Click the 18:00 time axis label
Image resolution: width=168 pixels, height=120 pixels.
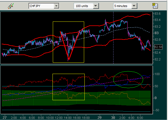pos(86,118)
